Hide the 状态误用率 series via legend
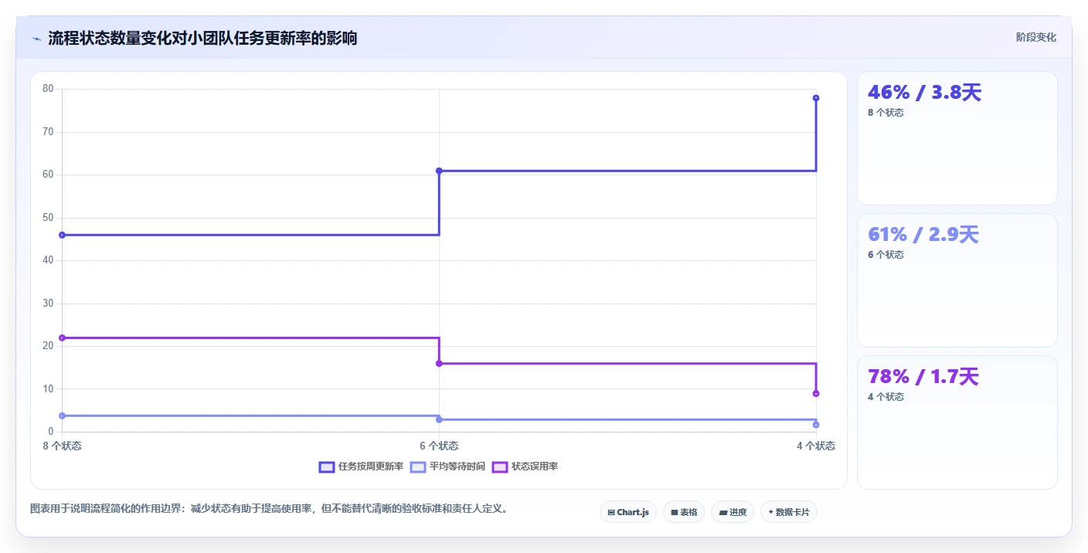 coord(525,466)
